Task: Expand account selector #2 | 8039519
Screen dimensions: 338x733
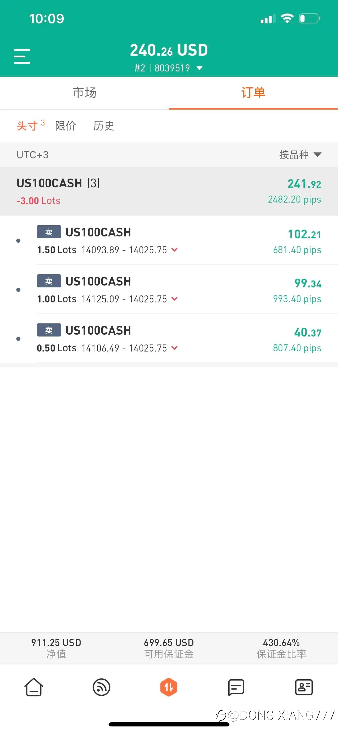Action: click(169, 68)
